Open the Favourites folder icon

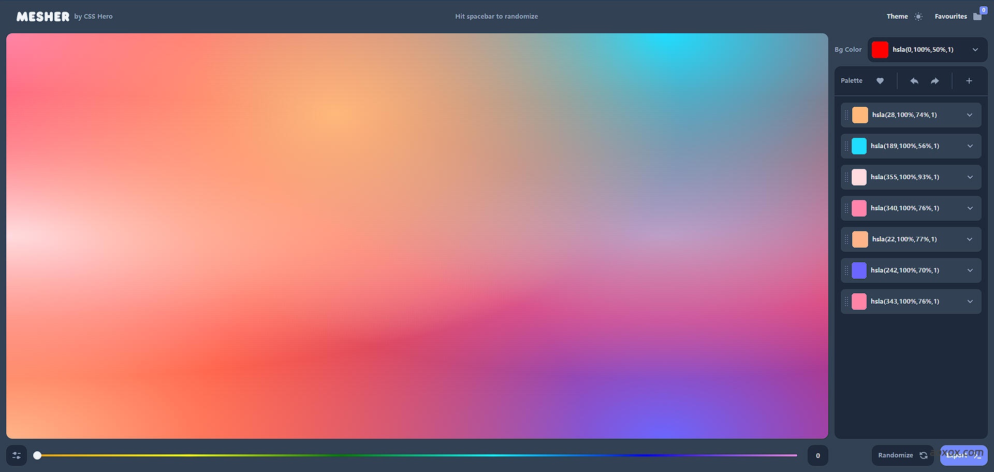pyautogui.click(x=977, y=17)
